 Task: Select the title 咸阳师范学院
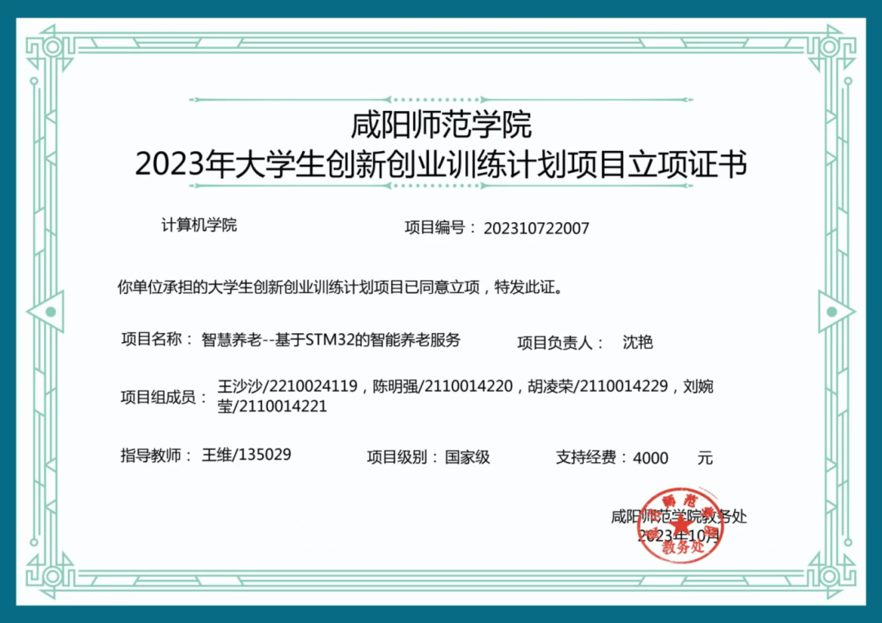(438, 127)
